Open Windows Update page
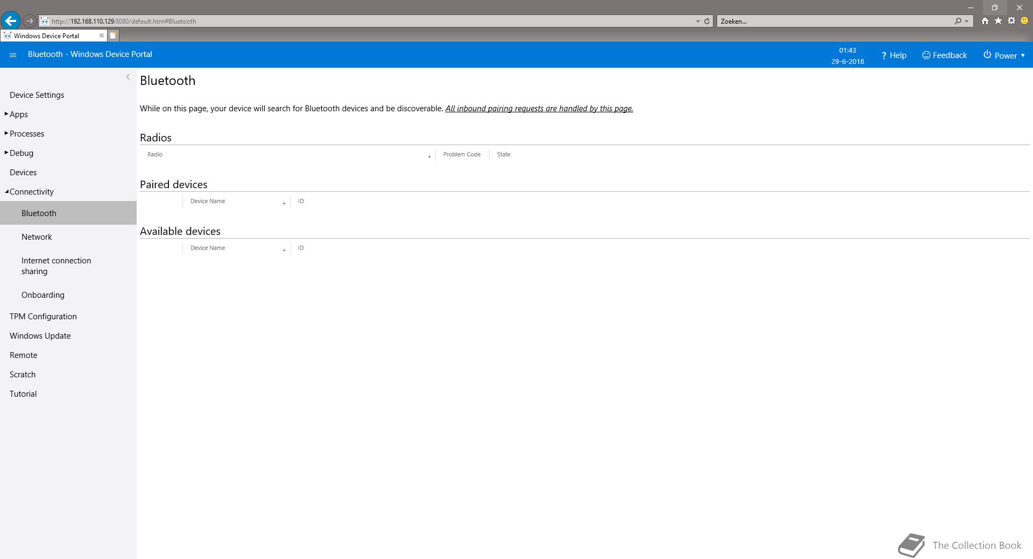1033x559 pixels. (x=40, y=336)
